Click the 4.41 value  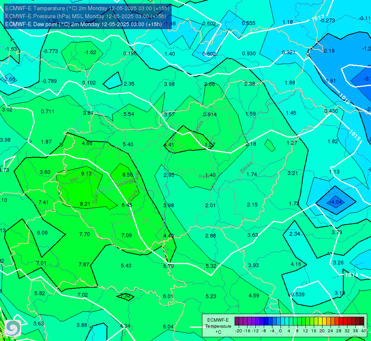(169, 145)
